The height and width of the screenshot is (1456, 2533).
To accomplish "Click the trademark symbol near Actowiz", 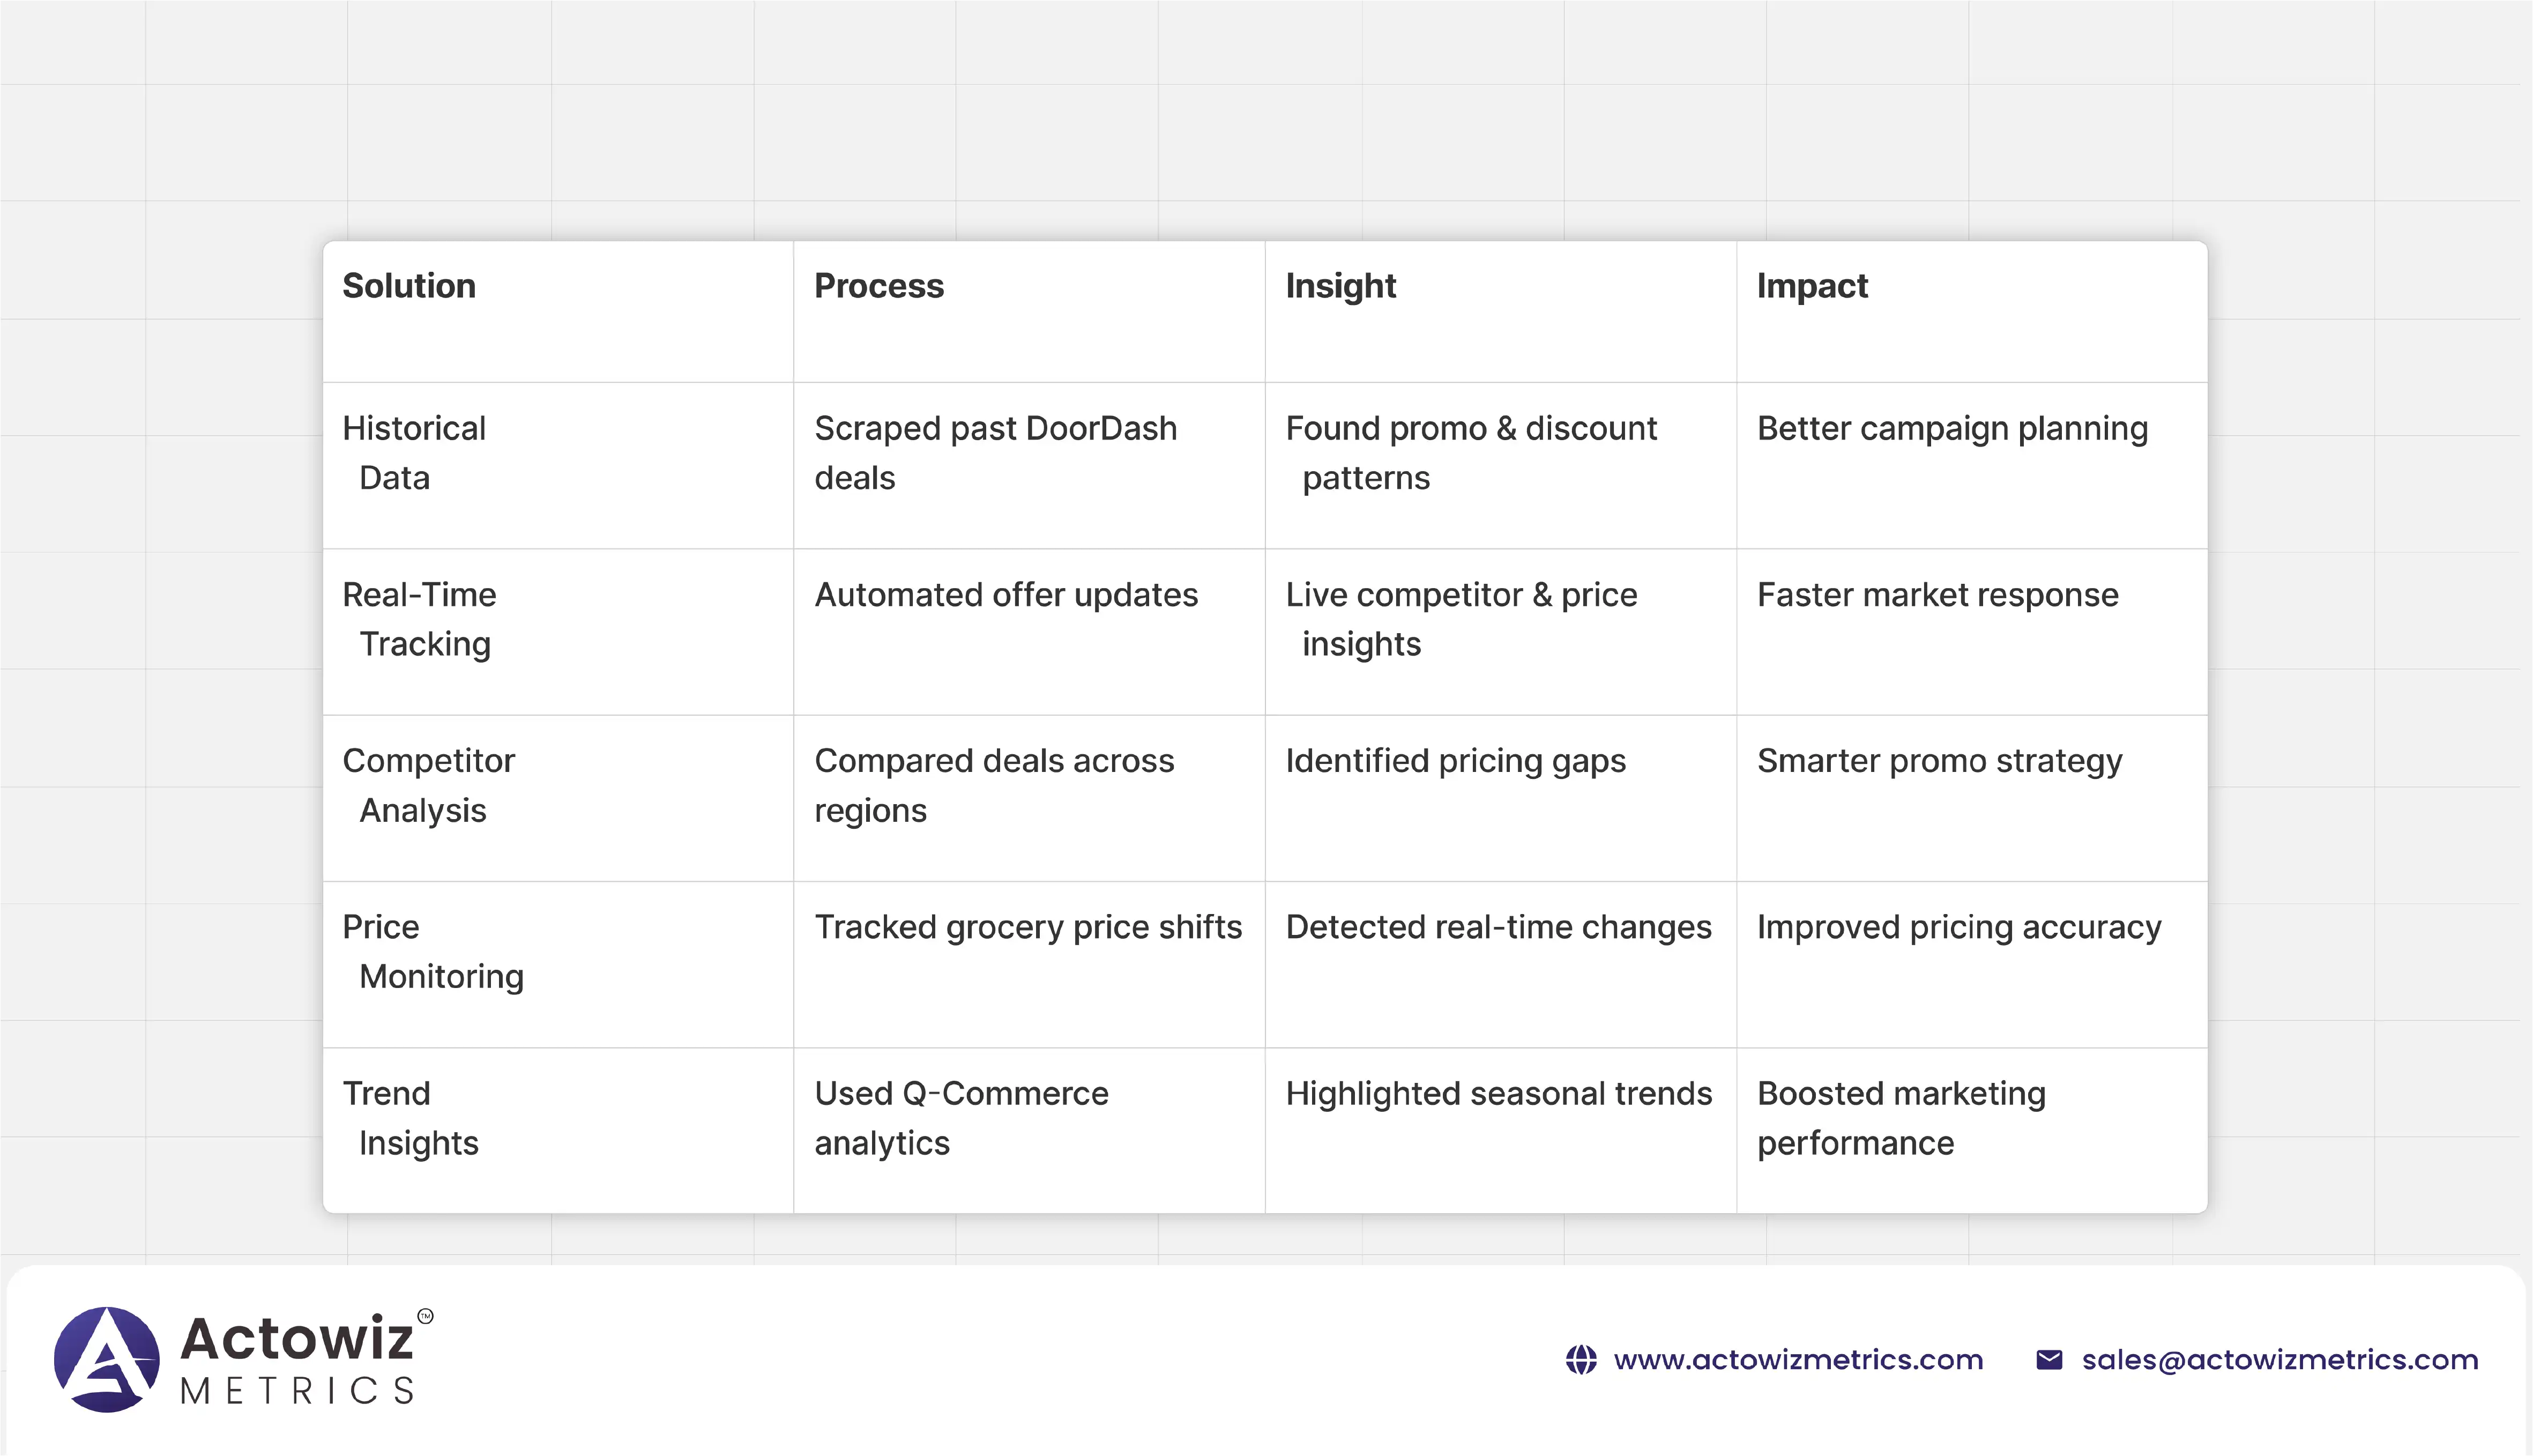I will [425, 1317].
